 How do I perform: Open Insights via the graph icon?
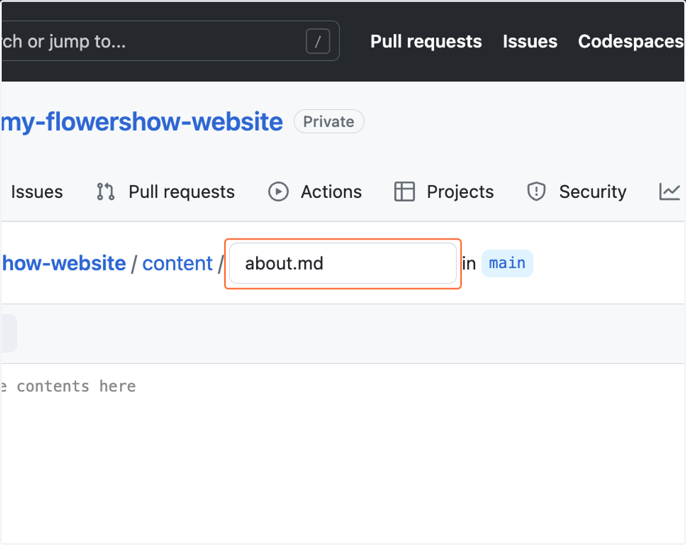pyautogui.click(x=669, y=192)
